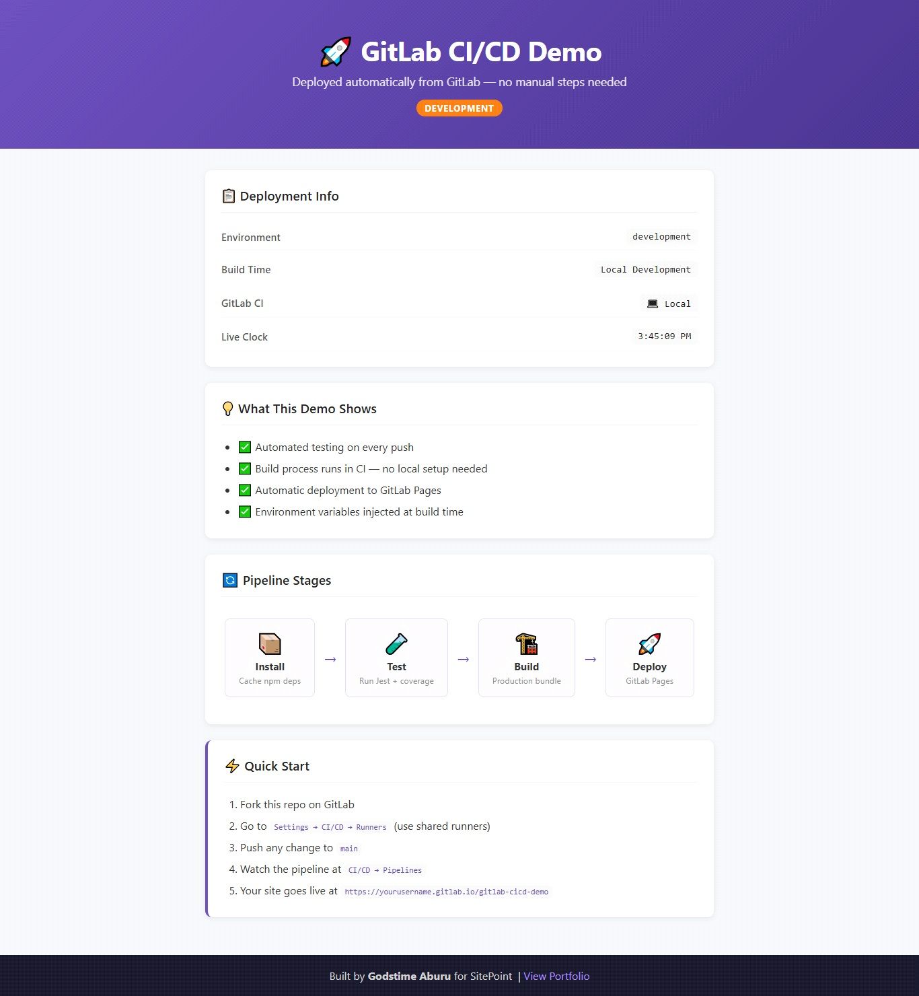Click the green check beside Automatic deployment
This screenshot has height=996, width=919.
(245, 490)
